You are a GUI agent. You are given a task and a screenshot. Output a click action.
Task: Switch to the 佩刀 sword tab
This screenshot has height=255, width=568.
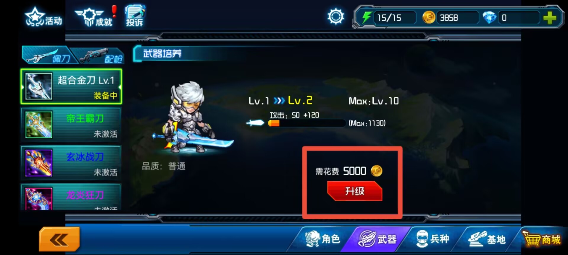coord(47,55)
